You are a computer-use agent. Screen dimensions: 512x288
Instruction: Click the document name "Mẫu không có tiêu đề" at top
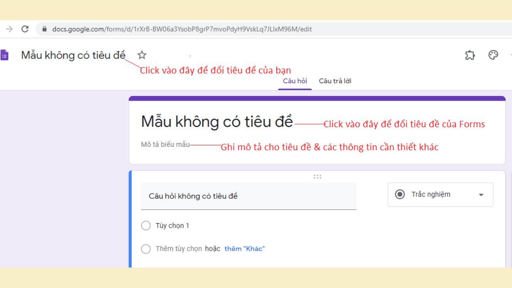tap(73, 55)
